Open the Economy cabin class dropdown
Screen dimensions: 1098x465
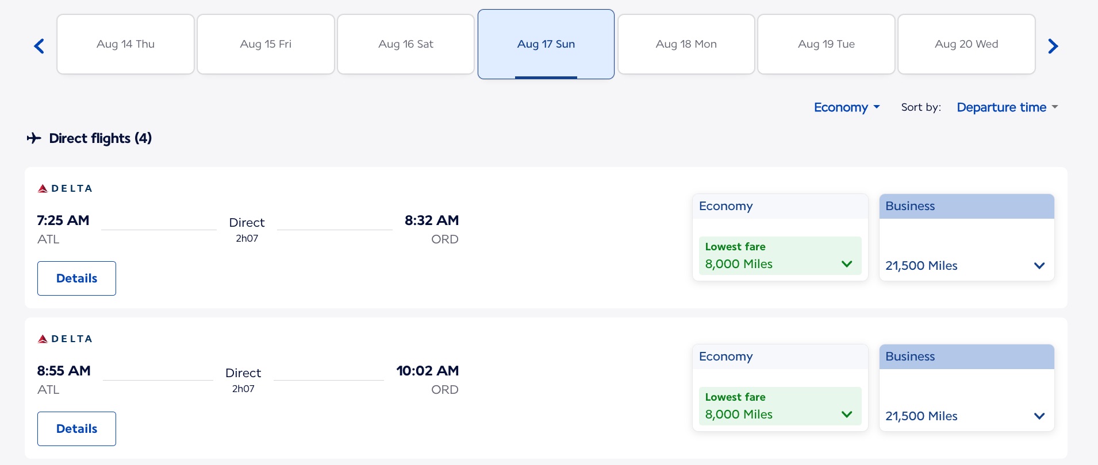point(846,107)
